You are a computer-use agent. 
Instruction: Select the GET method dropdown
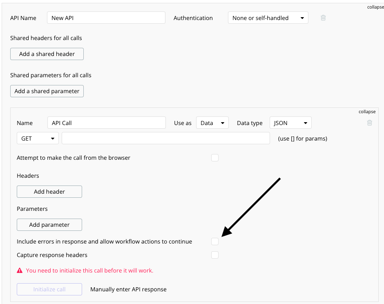pyautogui.click(x=38, y=139)
